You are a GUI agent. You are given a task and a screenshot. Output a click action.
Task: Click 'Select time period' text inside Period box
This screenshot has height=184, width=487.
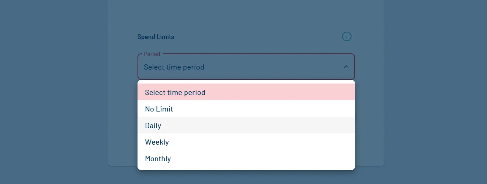pos(174,67)
